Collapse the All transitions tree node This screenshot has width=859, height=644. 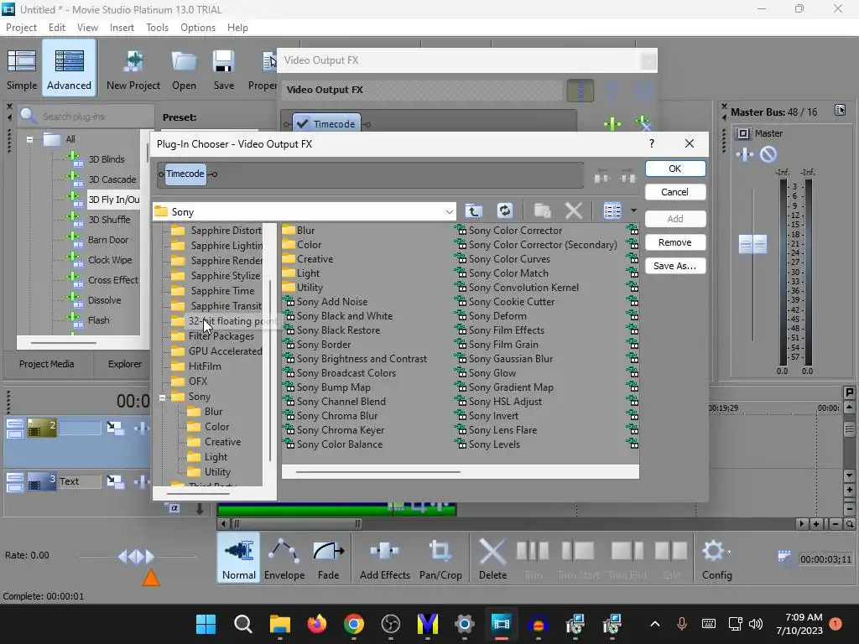tap(29, 140)
